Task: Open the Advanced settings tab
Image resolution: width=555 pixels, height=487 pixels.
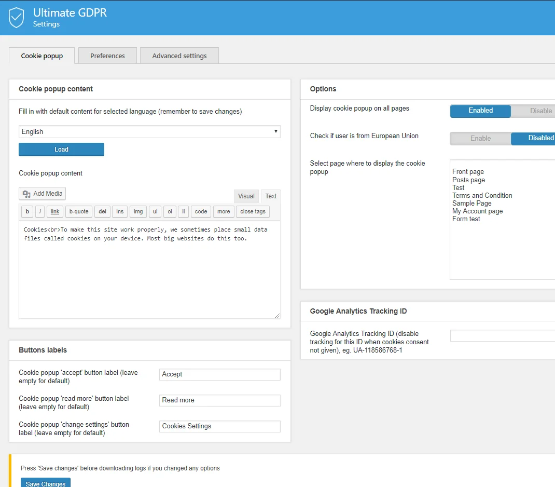Action: [x=179, y=56]
